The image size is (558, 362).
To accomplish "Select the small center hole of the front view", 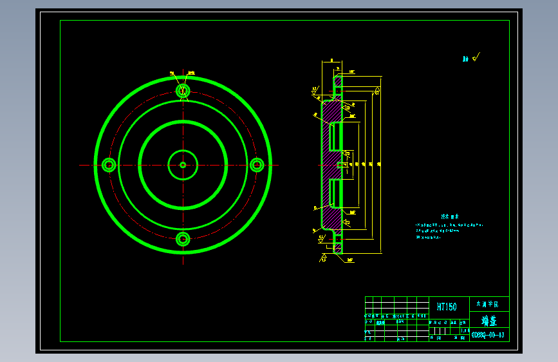I will 183,165.
